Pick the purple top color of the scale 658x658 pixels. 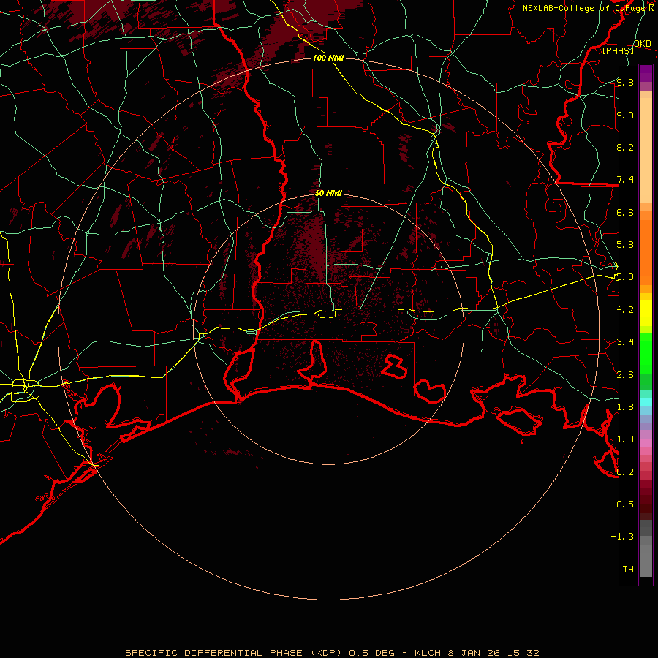(x=646, y=73)
